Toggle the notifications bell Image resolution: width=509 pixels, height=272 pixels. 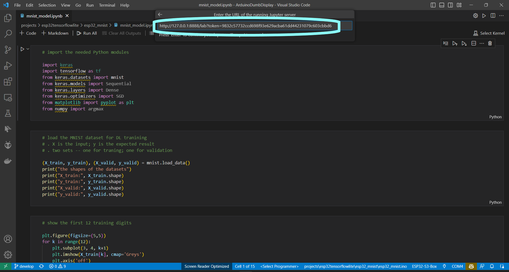492,266
